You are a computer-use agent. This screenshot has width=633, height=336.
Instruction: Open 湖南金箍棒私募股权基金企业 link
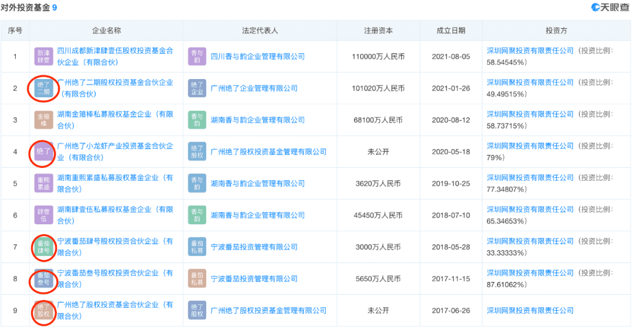115,120
